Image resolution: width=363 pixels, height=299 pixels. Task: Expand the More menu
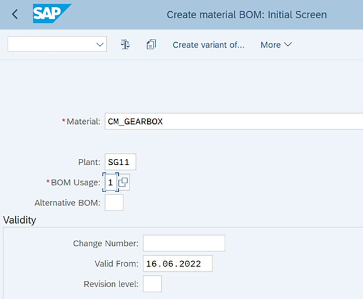(x=276, y=45)
